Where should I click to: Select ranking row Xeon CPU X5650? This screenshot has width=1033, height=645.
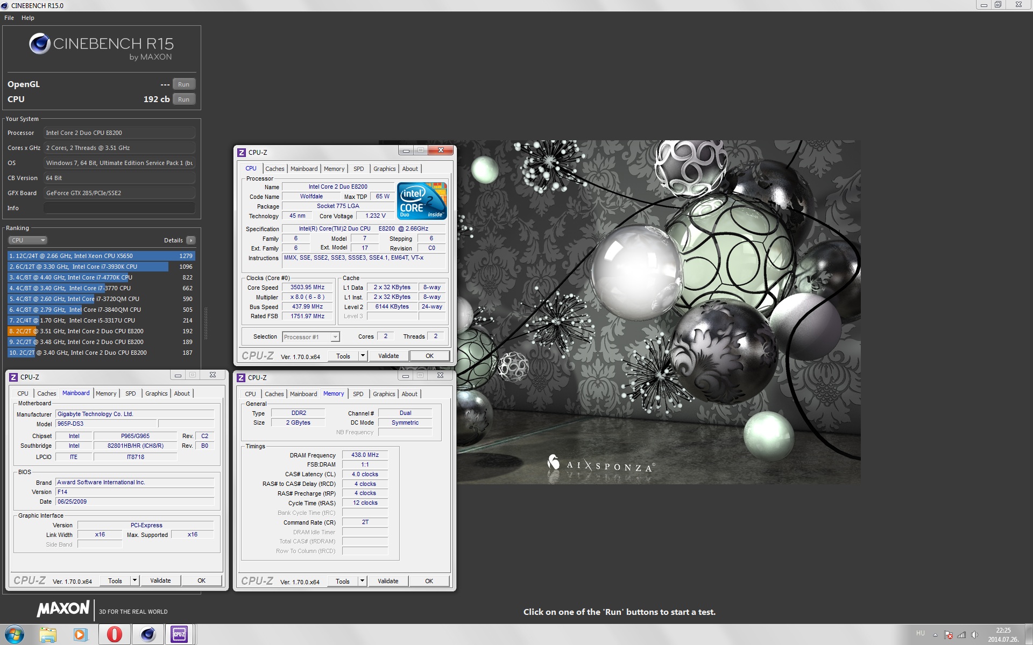point(101,256)
